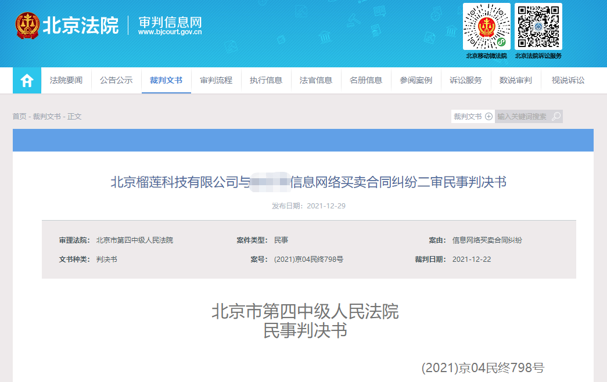Click the 首页 breadcrumb link
Screen dimensions: 607x382
tap(19, 117)
